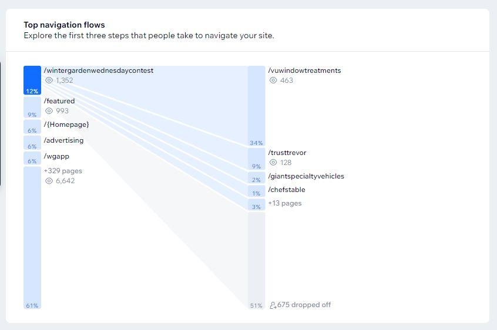Choose the /{Homepage} flow entry

coord(66,124)
